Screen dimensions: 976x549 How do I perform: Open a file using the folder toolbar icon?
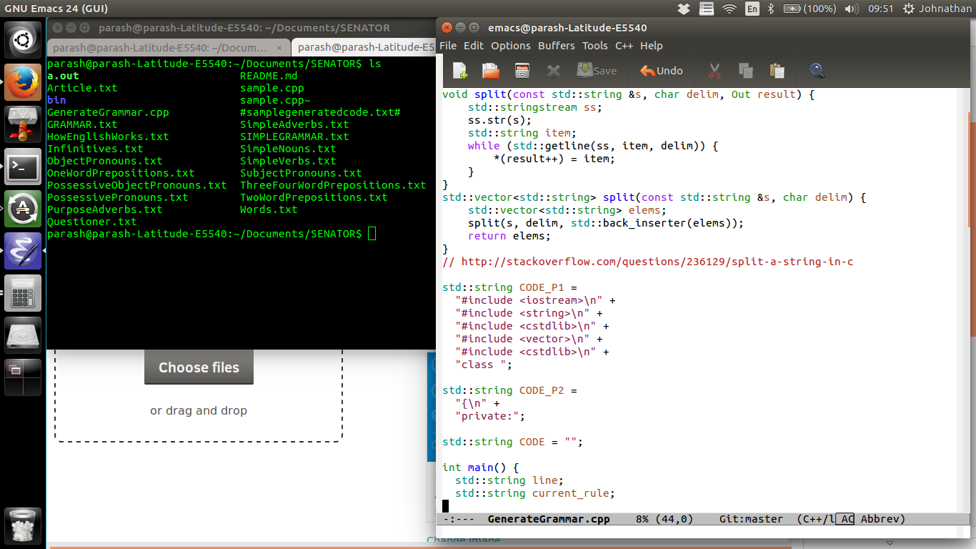click(491, 71)
